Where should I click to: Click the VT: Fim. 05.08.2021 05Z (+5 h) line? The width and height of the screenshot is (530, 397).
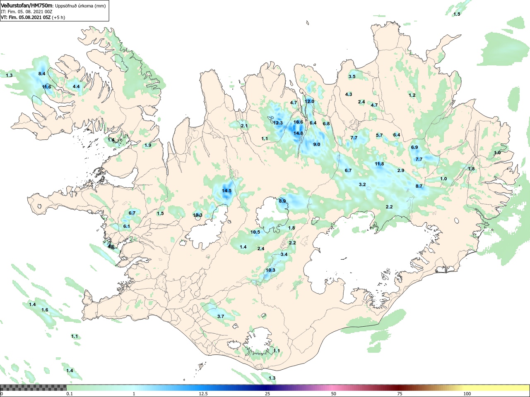[33, 17]
